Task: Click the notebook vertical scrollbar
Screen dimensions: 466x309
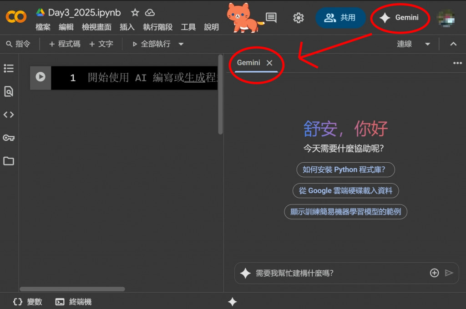Action: (x=220, y=95)
